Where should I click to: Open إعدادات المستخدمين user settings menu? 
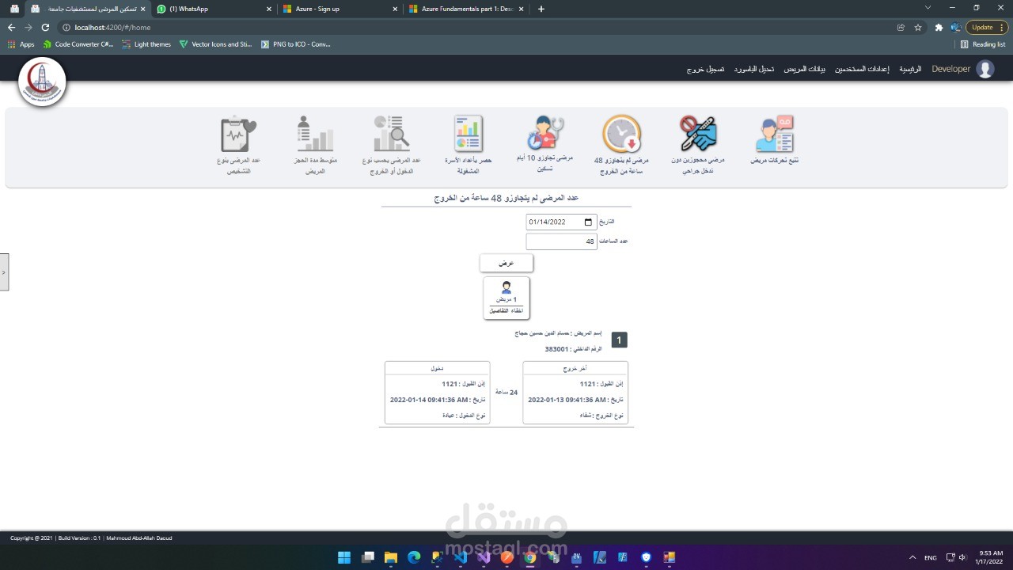pos(862,69)
